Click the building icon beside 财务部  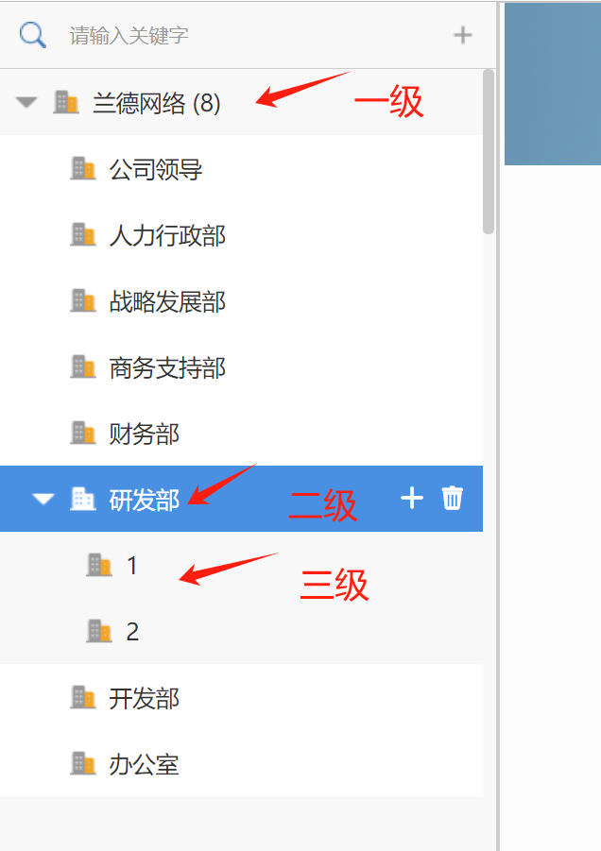(83, 433)
